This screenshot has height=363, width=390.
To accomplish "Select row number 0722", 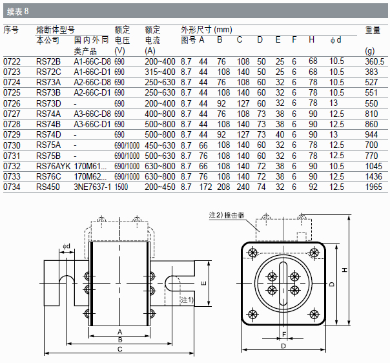I will pos(12,61).
